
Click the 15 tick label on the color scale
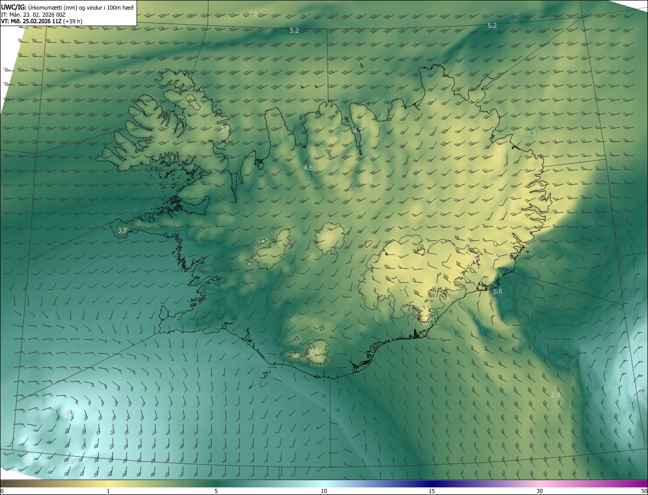tap(432, 491)
